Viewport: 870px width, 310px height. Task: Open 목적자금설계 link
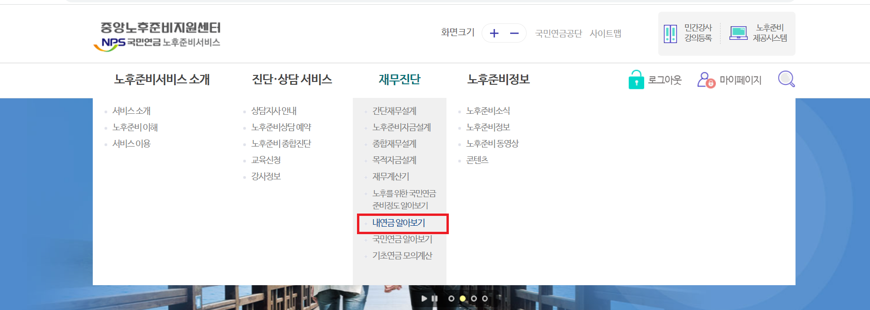click(x=394, y=160)
